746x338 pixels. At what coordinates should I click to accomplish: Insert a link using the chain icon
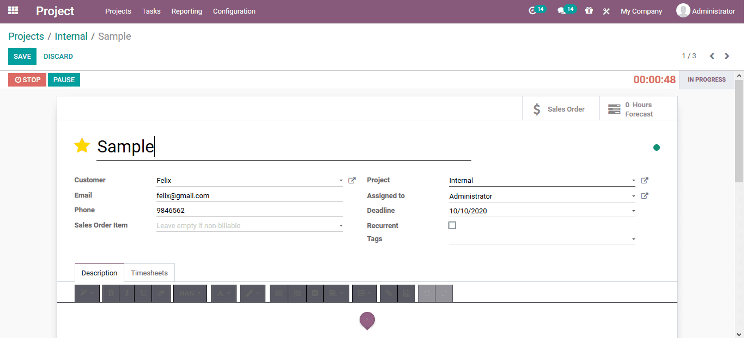click(388, 293)
